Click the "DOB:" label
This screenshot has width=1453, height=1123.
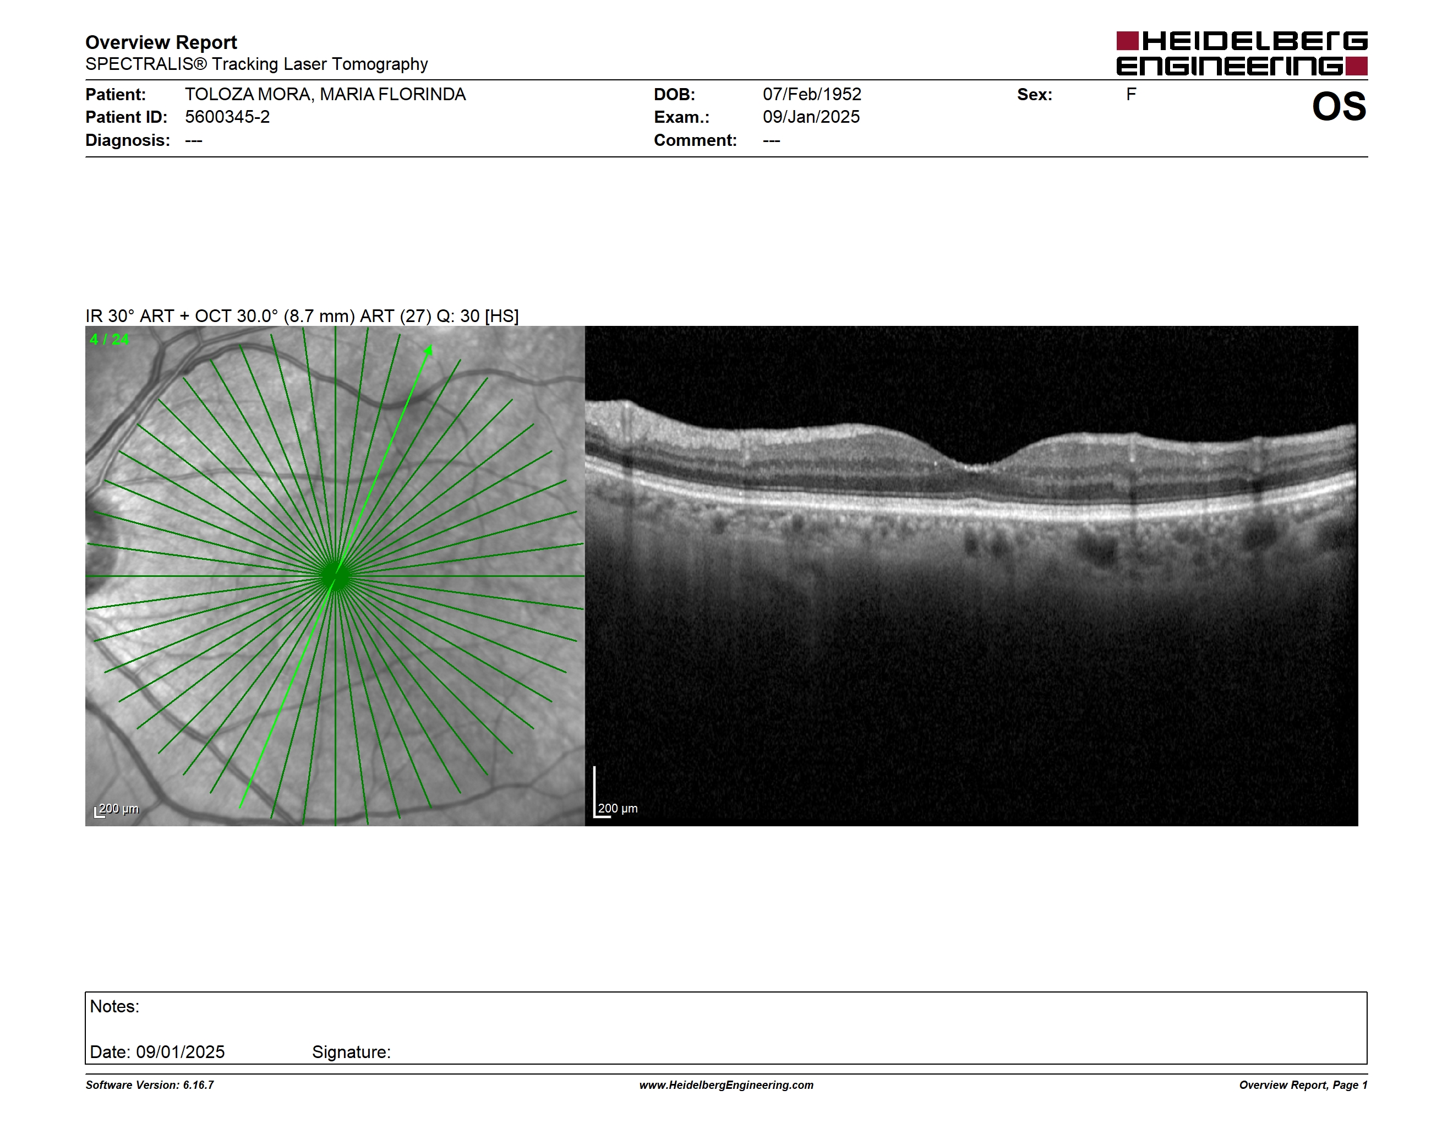pos(674,95)
